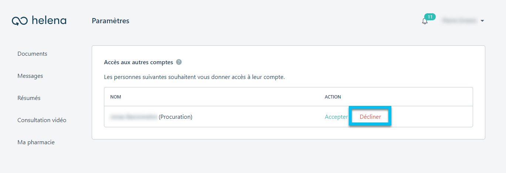Screen dimensions: 506x173
Task: Go to Documents in the sidebar
Action: (x=33, y=54)
